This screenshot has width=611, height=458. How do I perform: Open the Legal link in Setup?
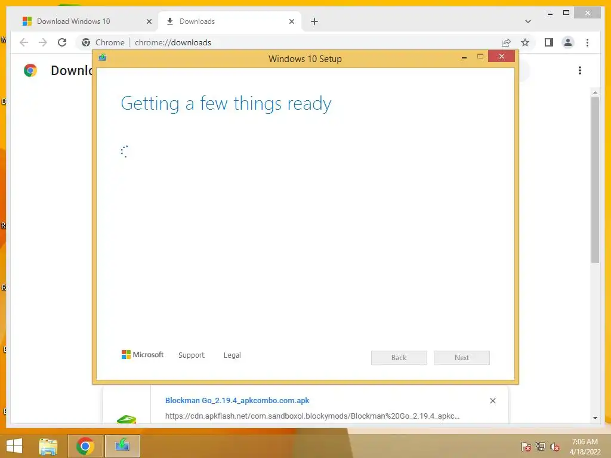232,355
